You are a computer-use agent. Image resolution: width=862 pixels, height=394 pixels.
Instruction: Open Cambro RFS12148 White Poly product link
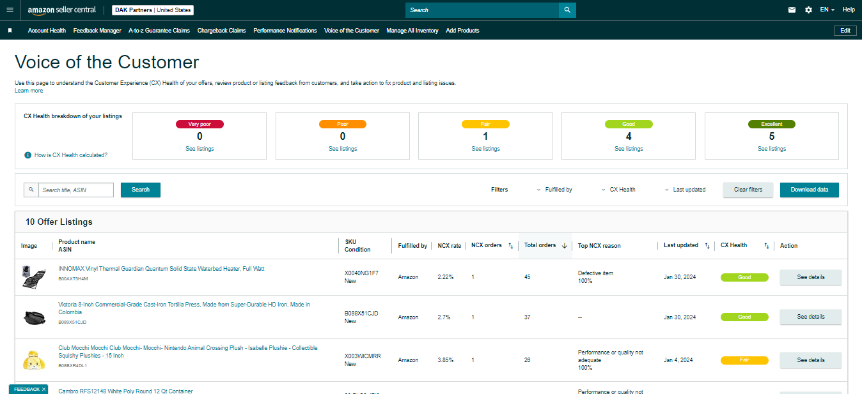point(125,391)
